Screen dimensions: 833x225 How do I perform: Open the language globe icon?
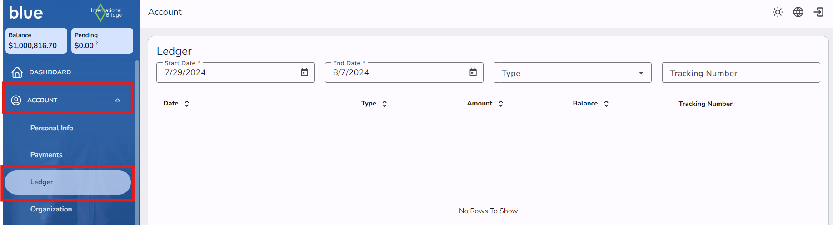(x=798, y=12)
